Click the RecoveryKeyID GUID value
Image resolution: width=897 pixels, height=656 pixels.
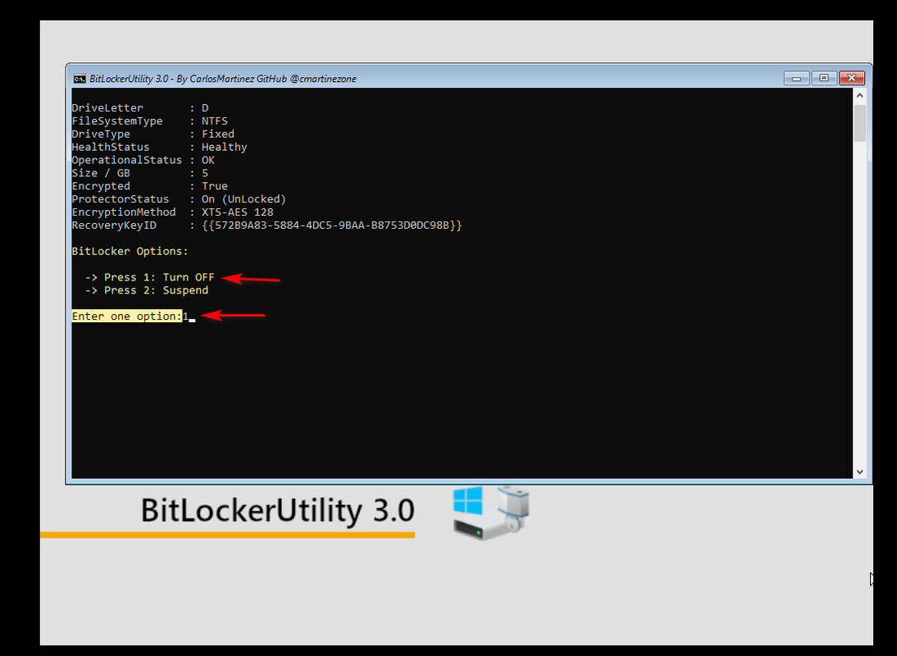click(x=332, y=225)
